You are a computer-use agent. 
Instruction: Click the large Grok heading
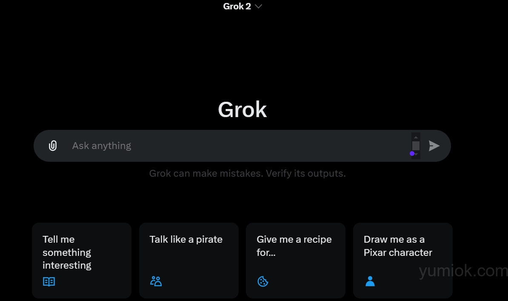pyautogui.click(x=242, y=109)
